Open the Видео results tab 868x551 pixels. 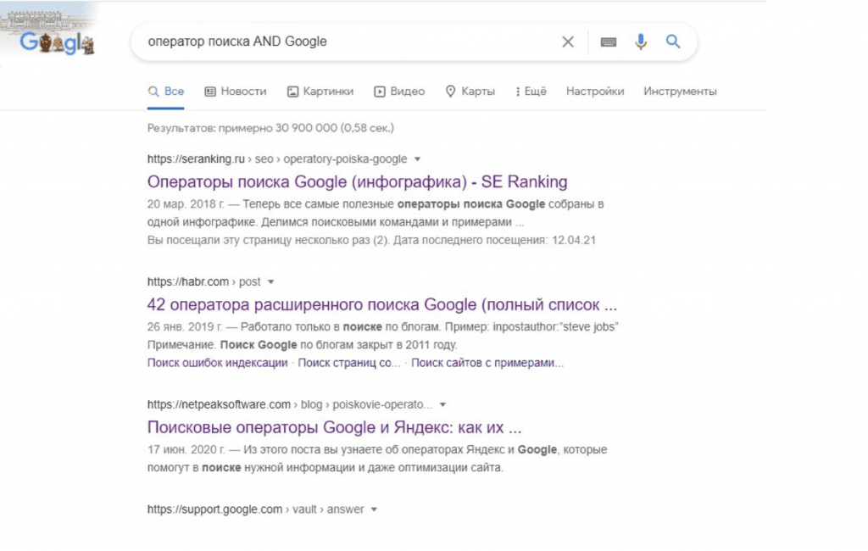tap(399, 92)
